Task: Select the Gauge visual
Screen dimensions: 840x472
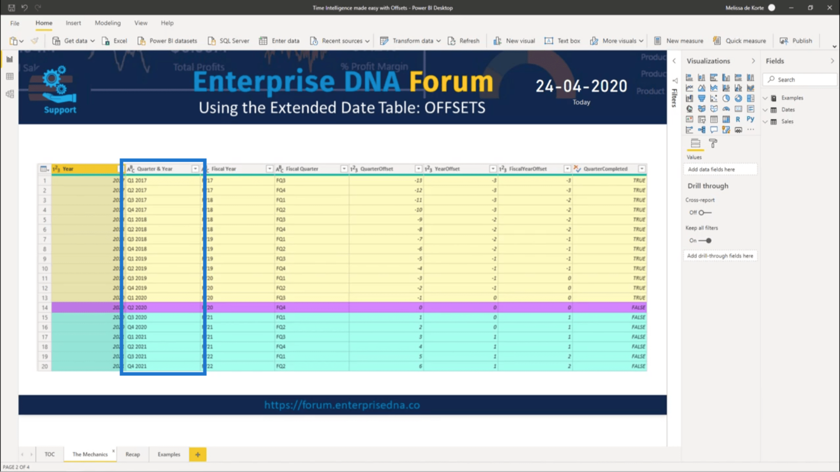Action: coord(726,109)
